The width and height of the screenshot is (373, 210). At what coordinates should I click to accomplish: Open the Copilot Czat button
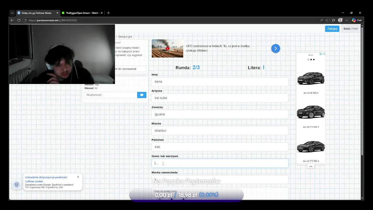(x=357, y=20)
